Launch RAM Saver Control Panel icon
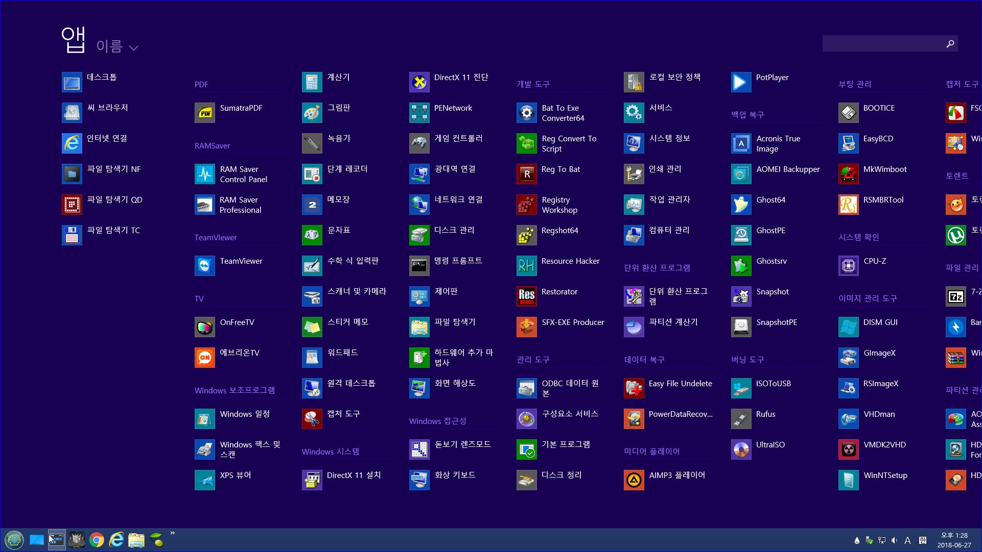982x552 pixels. tap(205, 174)
